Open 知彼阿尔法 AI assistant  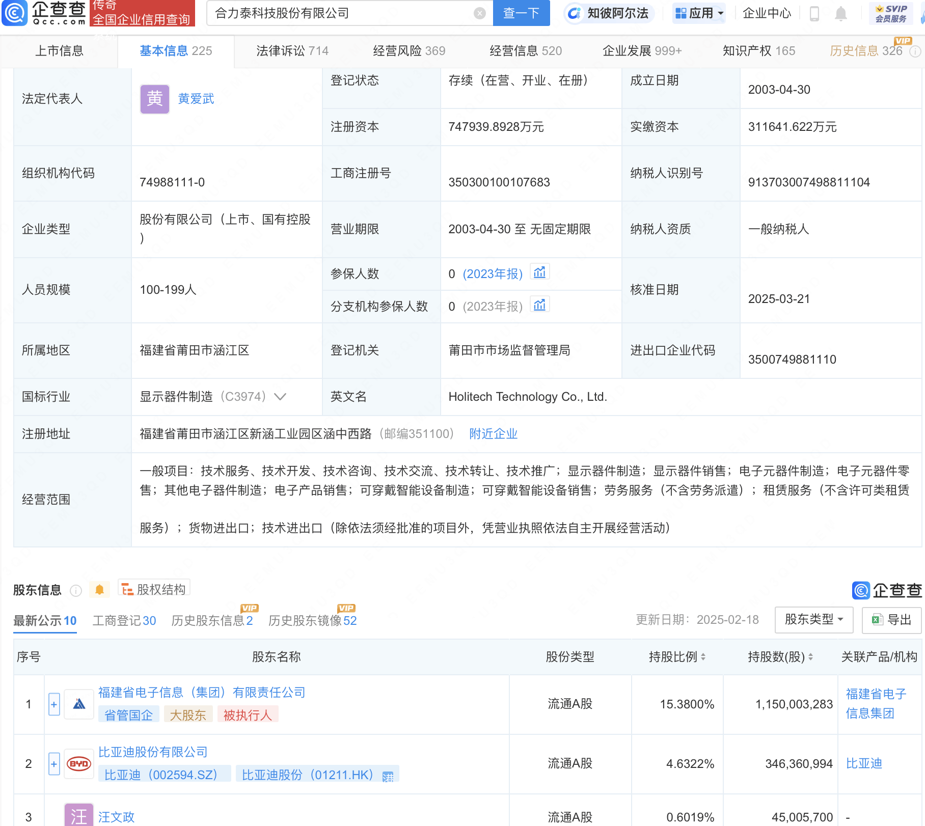point(609,13)
